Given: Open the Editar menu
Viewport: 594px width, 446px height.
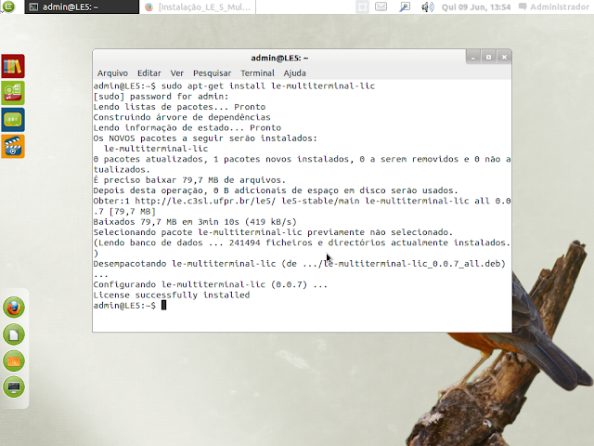Looking at the screenshot, I should coord(148,72).
